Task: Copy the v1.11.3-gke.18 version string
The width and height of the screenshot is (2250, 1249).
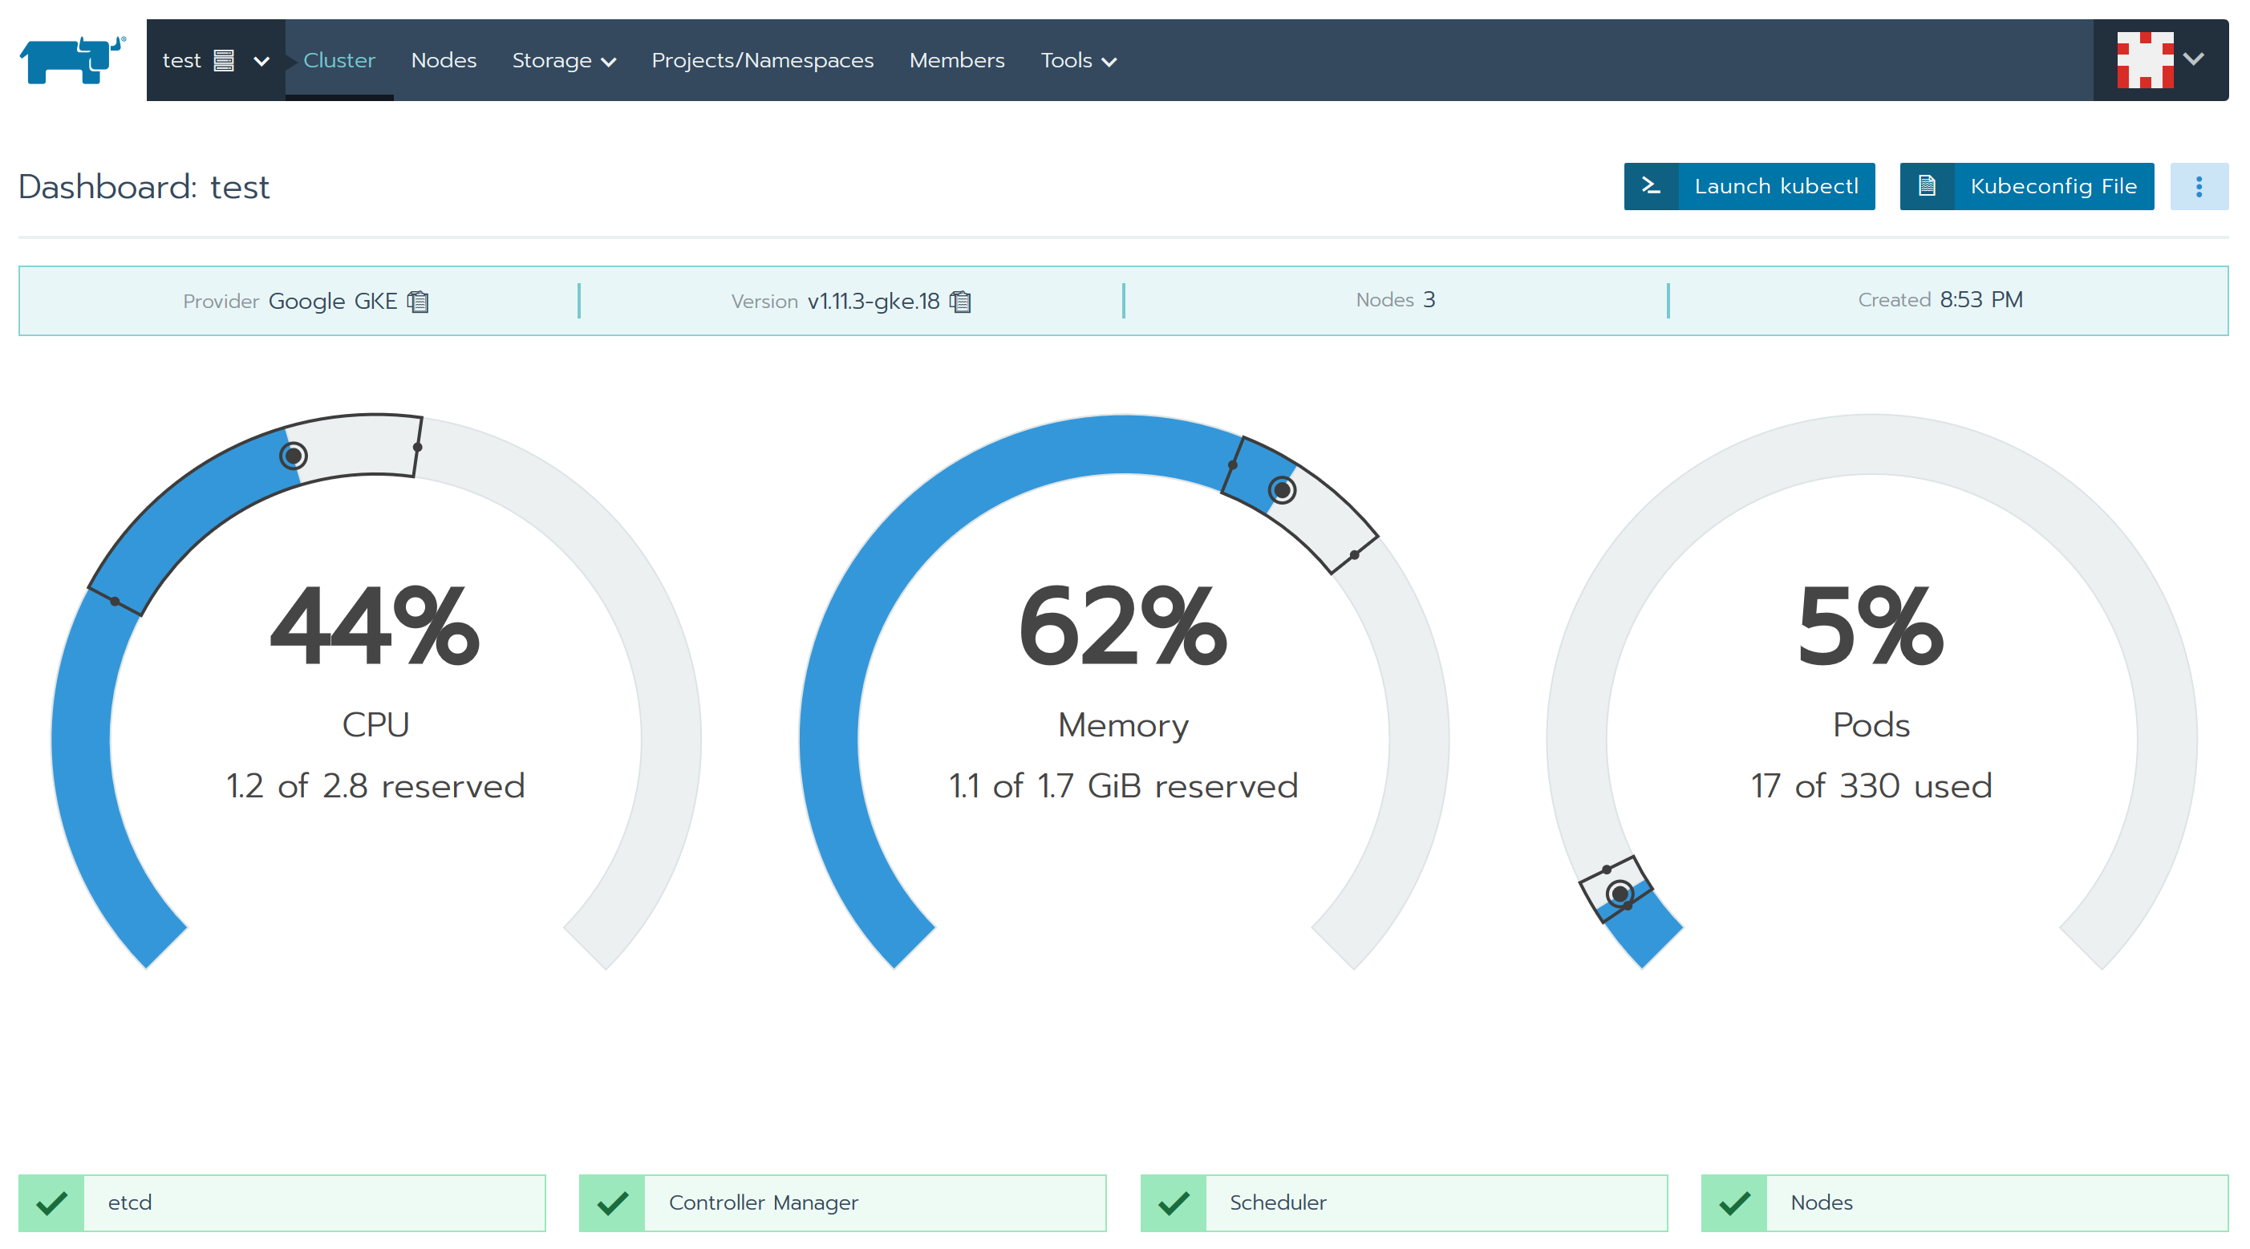Action: coord(960,302)
